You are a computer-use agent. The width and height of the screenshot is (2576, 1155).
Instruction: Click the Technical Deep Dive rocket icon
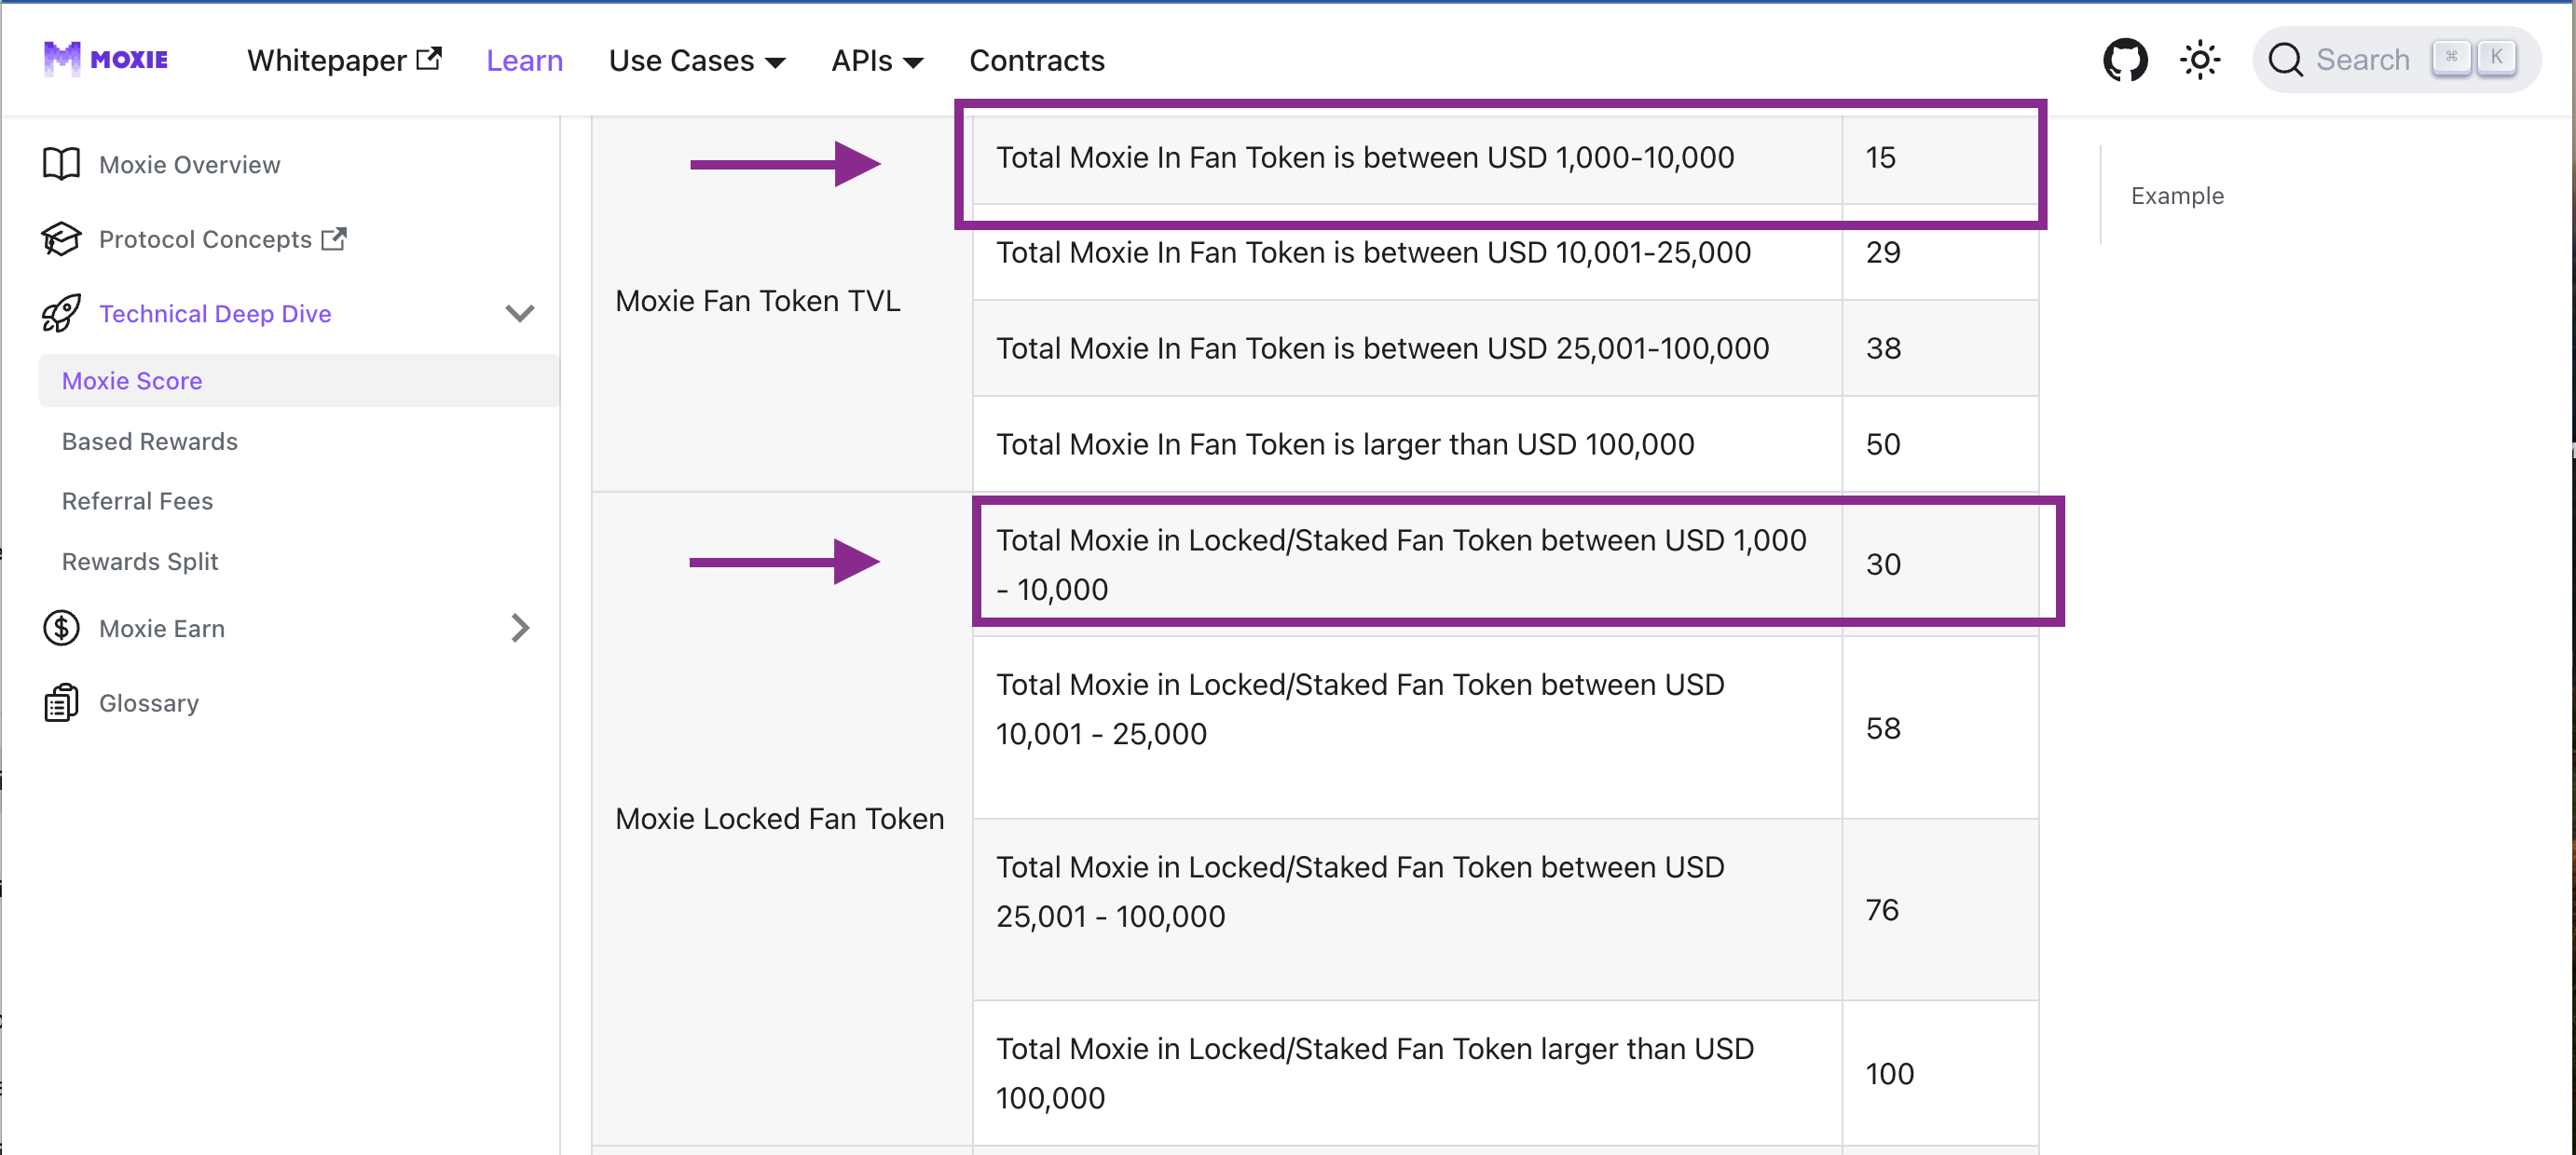[x=61, y=313]
